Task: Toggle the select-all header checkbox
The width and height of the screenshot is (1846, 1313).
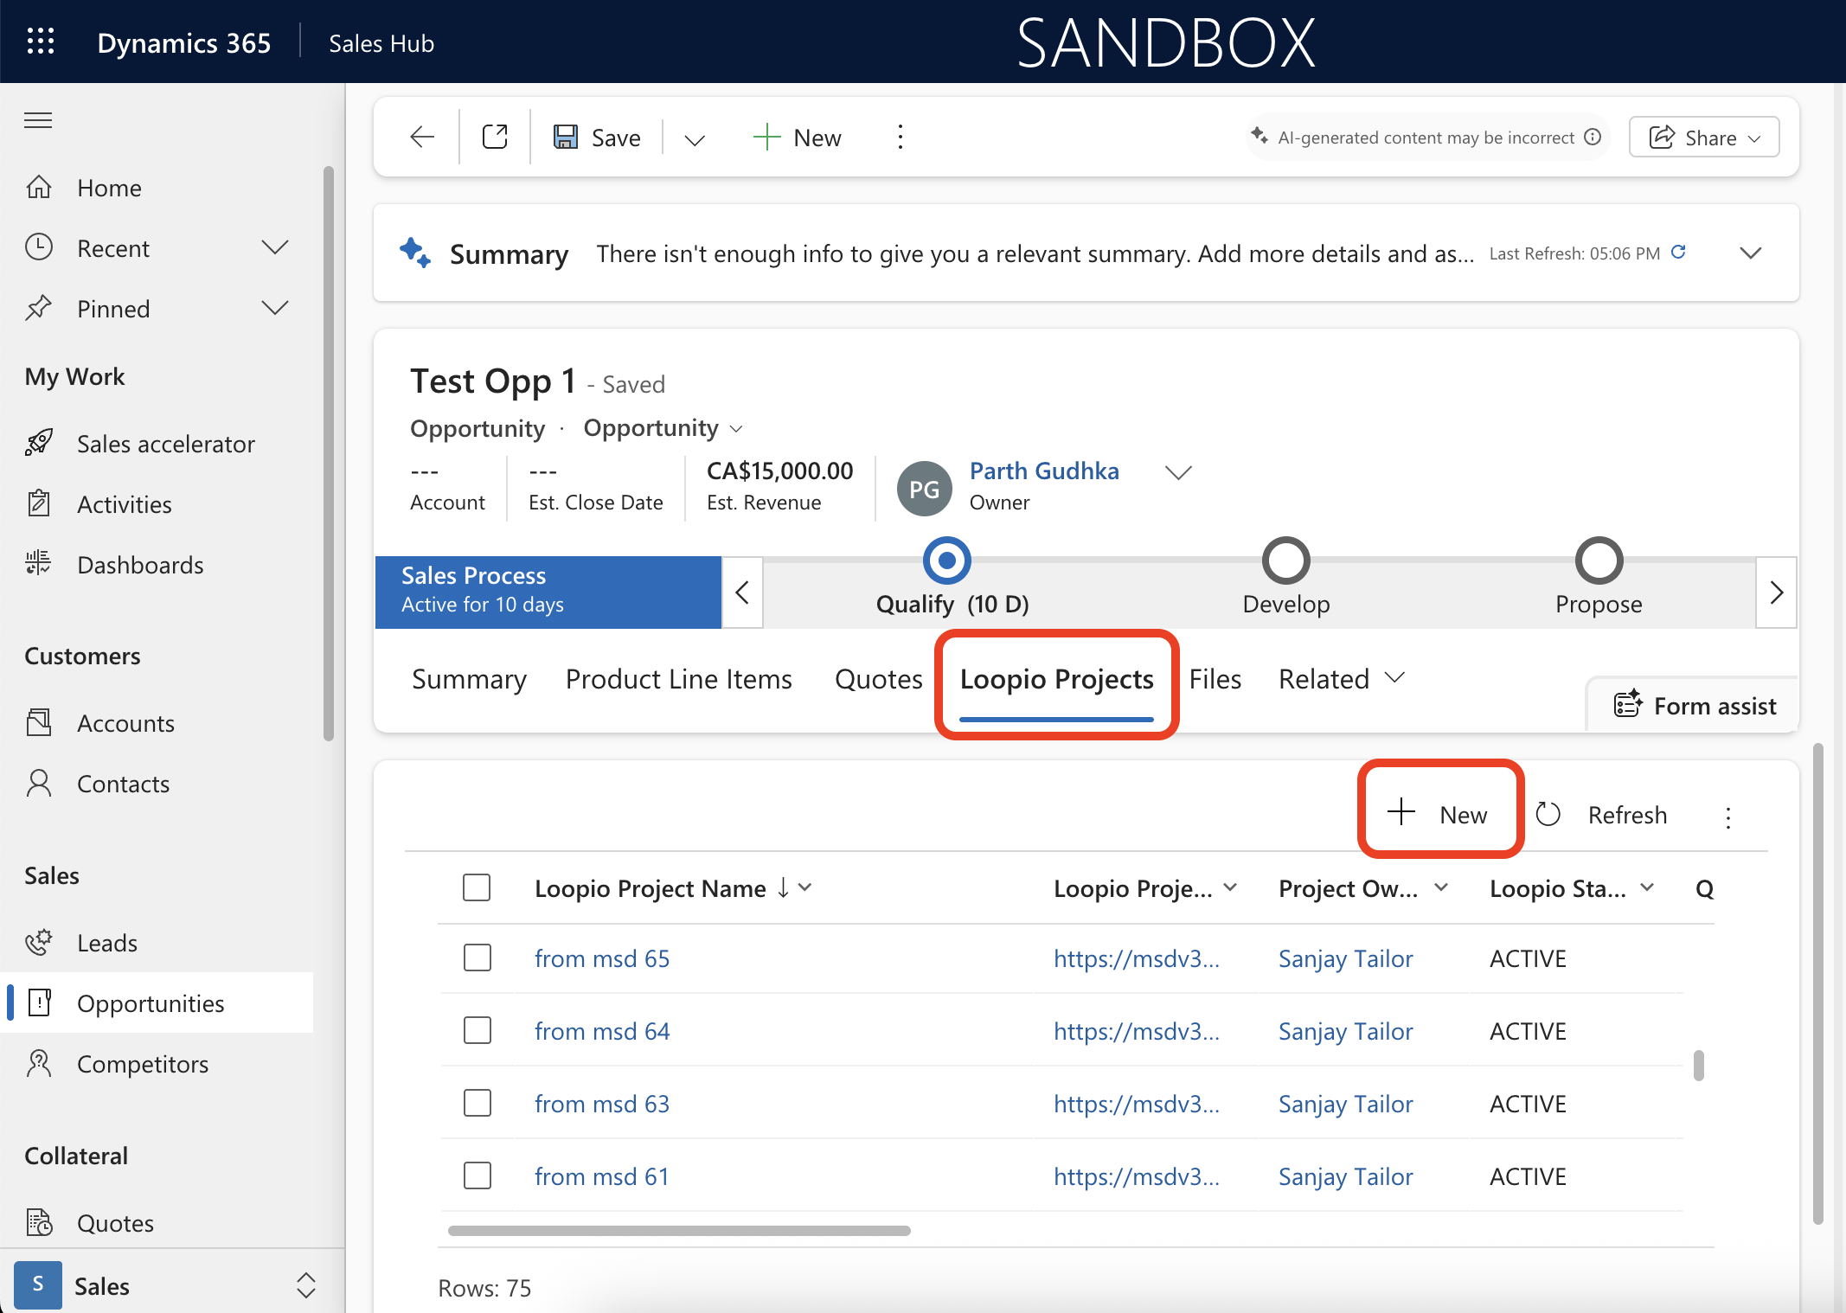Action: point(477,887)
